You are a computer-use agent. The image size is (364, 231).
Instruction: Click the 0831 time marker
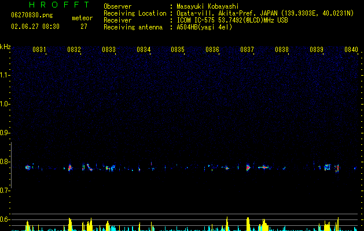(x=39, y=50)
